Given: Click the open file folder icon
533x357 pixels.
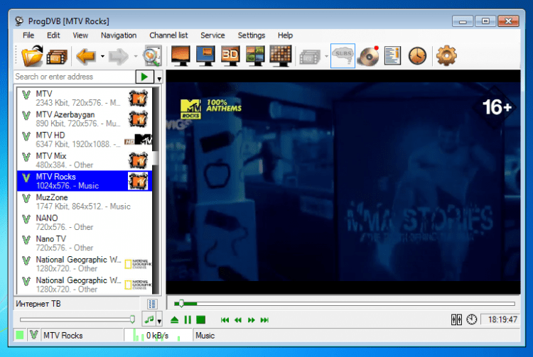Looking at the screenshot, I should pos(32,55).
